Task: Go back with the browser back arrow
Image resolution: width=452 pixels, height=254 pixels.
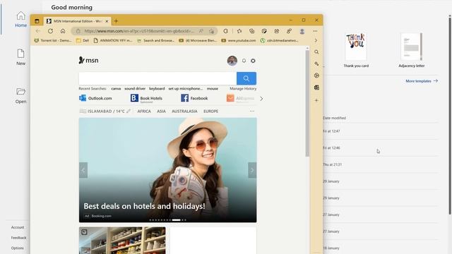Action: (x=37, y=31)
